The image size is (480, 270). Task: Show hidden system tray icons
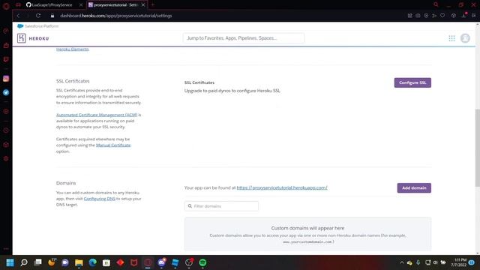402,262
